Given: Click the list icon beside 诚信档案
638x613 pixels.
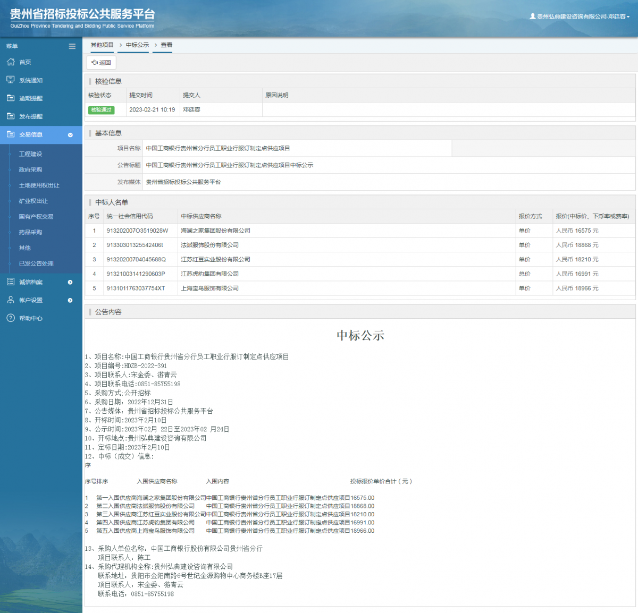Looking at the screenshot, I should coord(11,282).
